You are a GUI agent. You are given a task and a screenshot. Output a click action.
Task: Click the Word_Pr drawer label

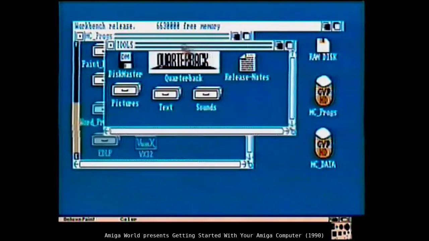tap(92, 122)
